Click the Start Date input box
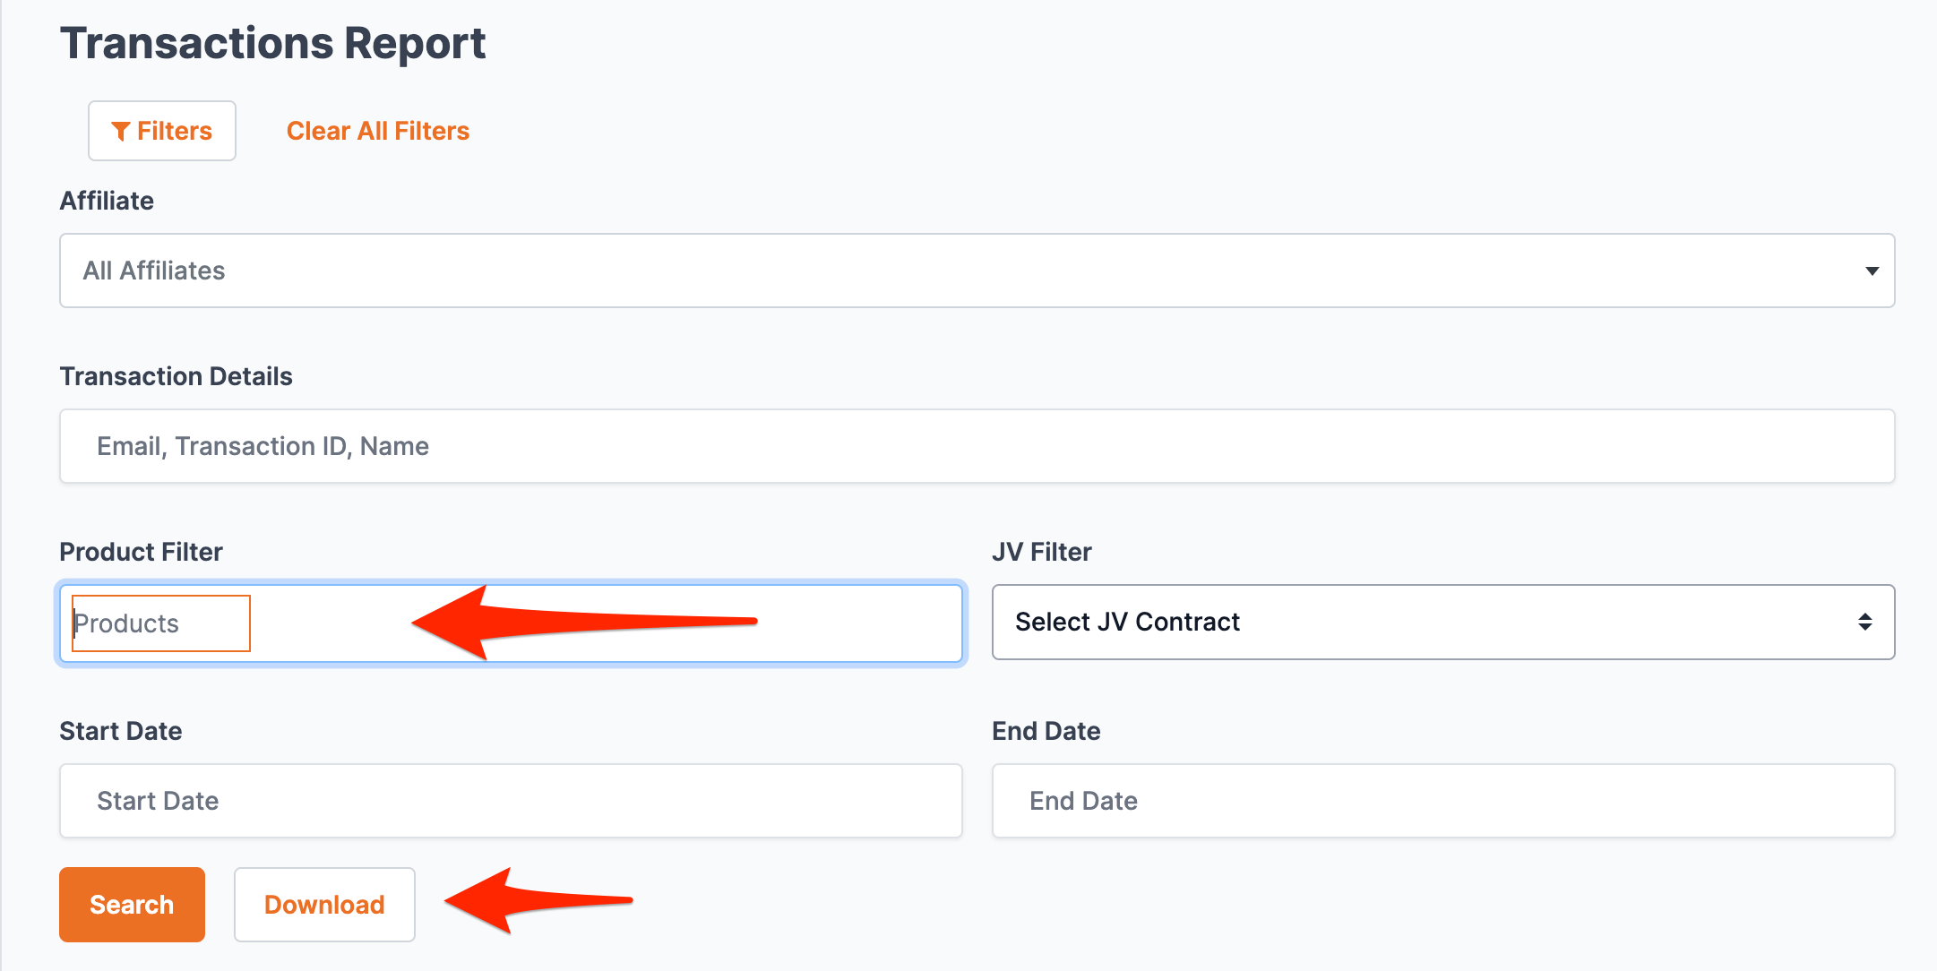Image resolution: width=1937 pixels, height=971 pixels. coord(511,801)
